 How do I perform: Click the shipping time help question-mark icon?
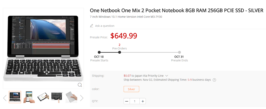(x=215, y=80)
